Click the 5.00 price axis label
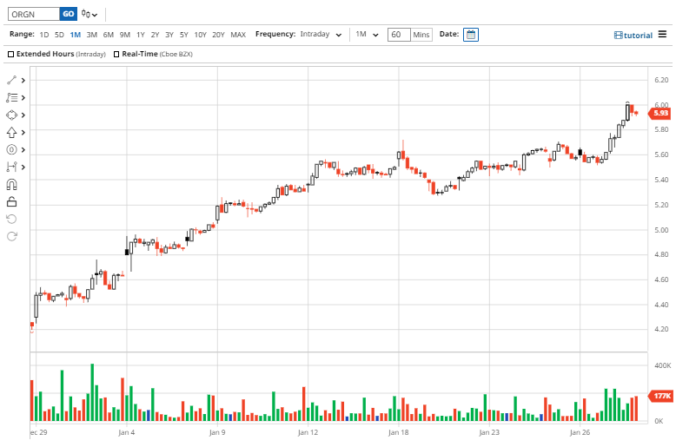Viewport: 676px width, 447px height. 661,230
